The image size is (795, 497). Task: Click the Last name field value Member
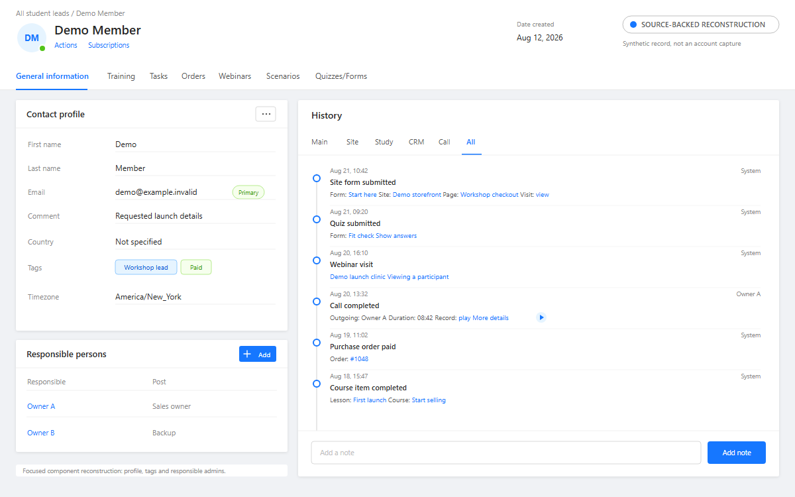tap(131, 168)
